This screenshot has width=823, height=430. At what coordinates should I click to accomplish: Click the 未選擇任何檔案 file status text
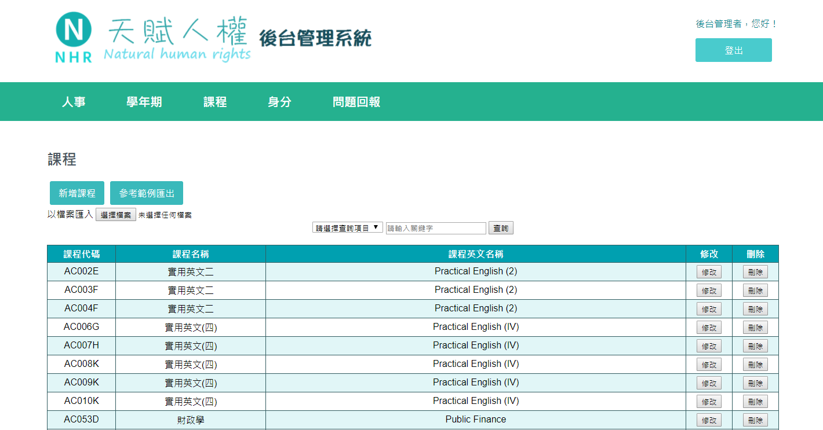(165, 215)
